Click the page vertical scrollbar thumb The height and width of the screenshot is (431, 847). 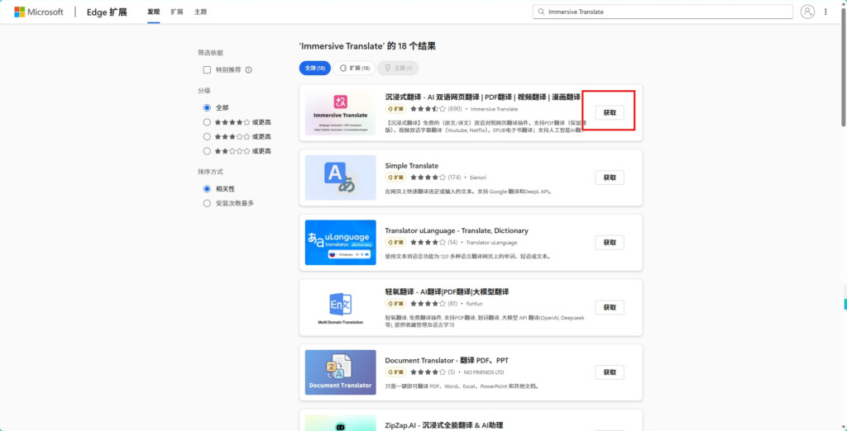click(x=843, y=68)
